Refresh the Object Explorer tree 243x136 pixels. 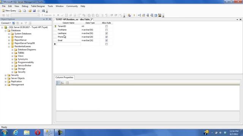(x=30, y=23)
